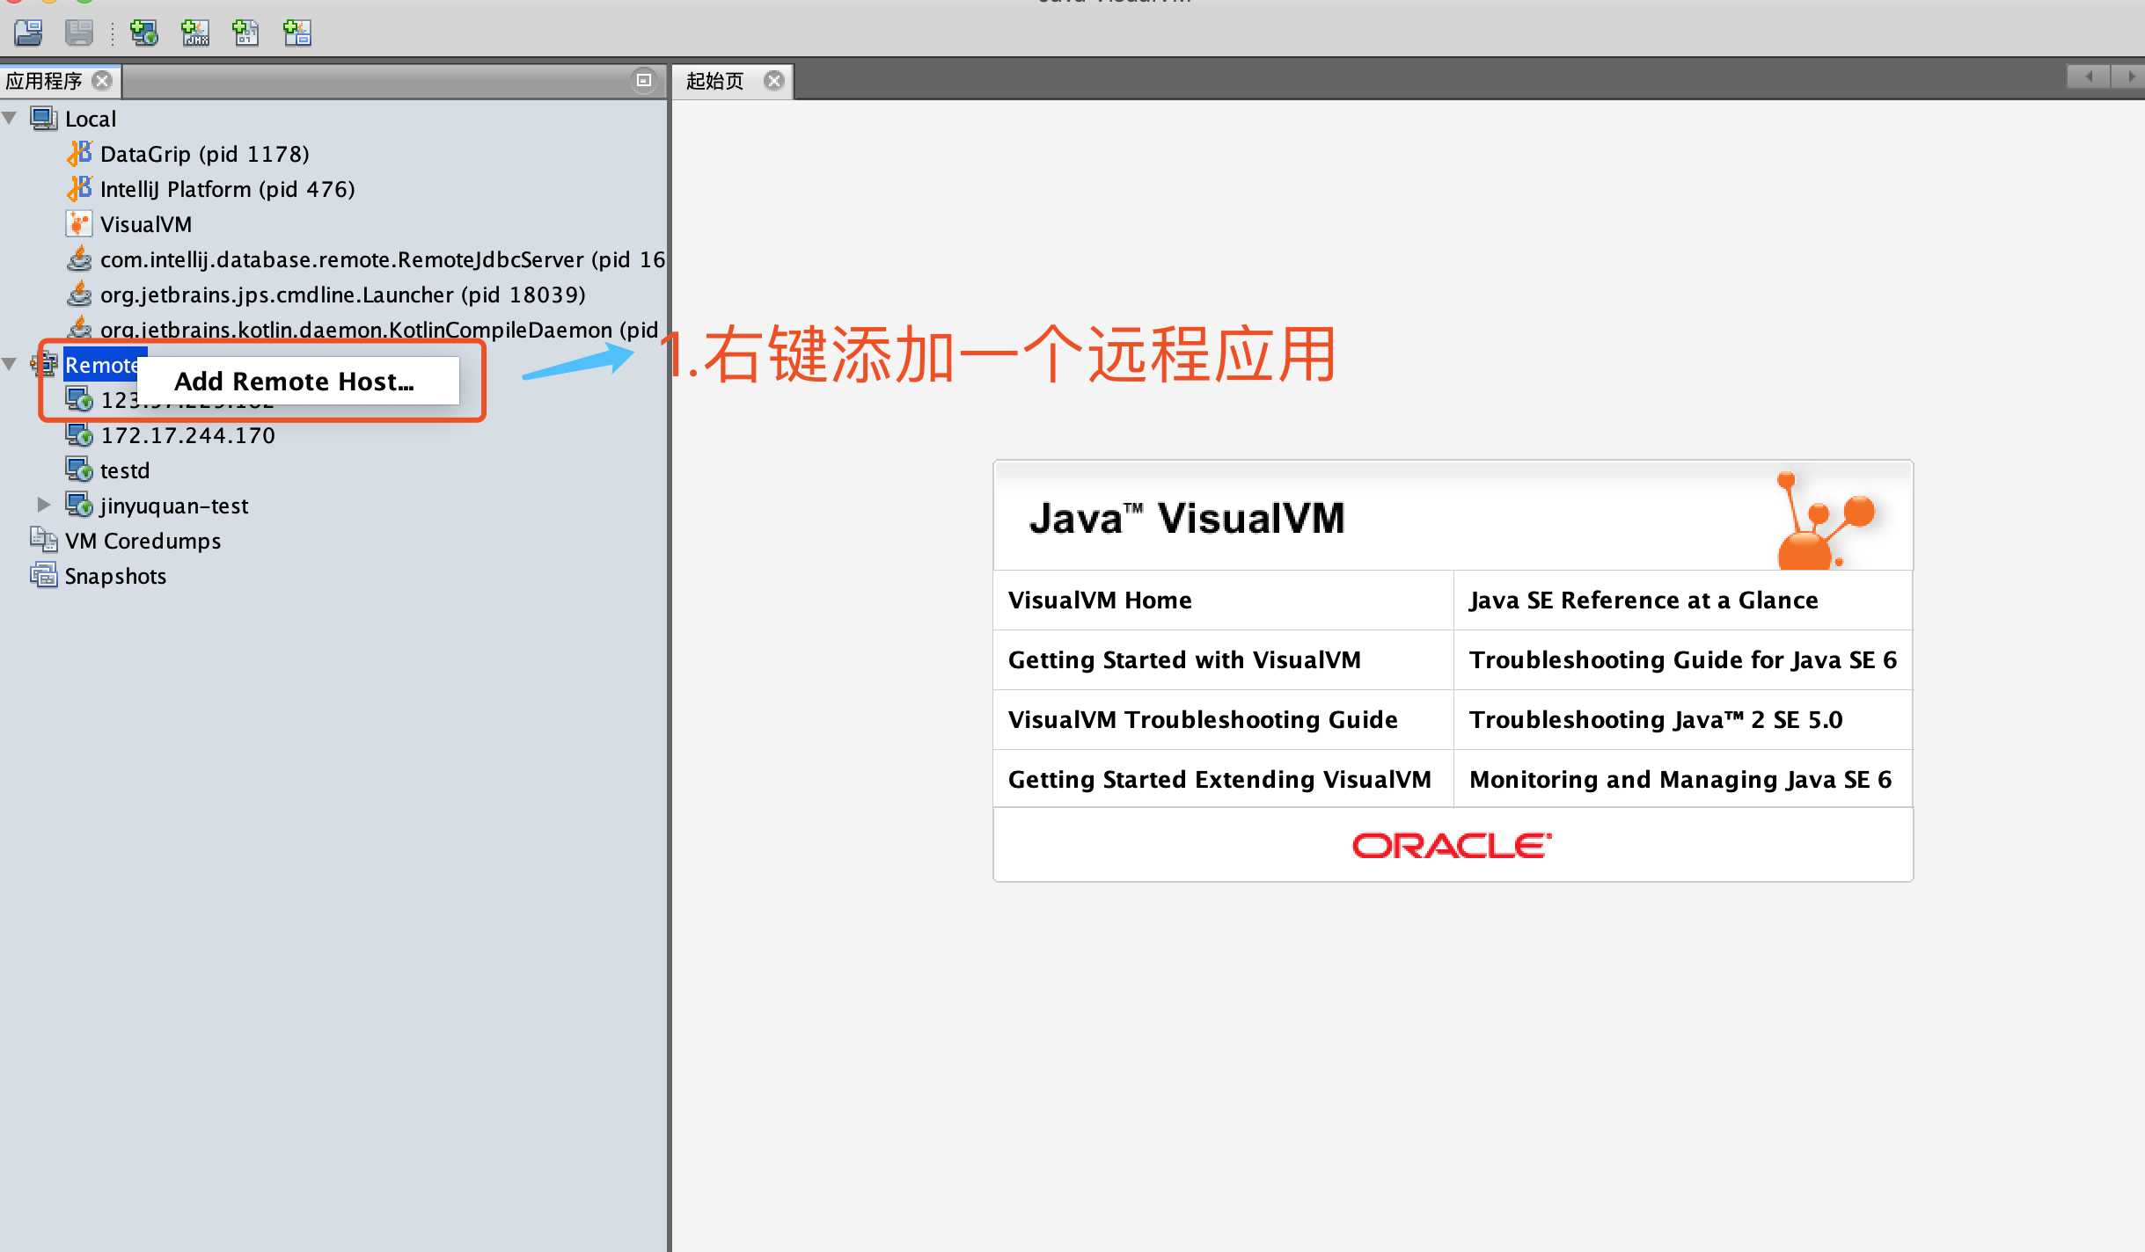
Task: Click the Add Application Snapshot toolbar icon
Action: coord(297,33)
